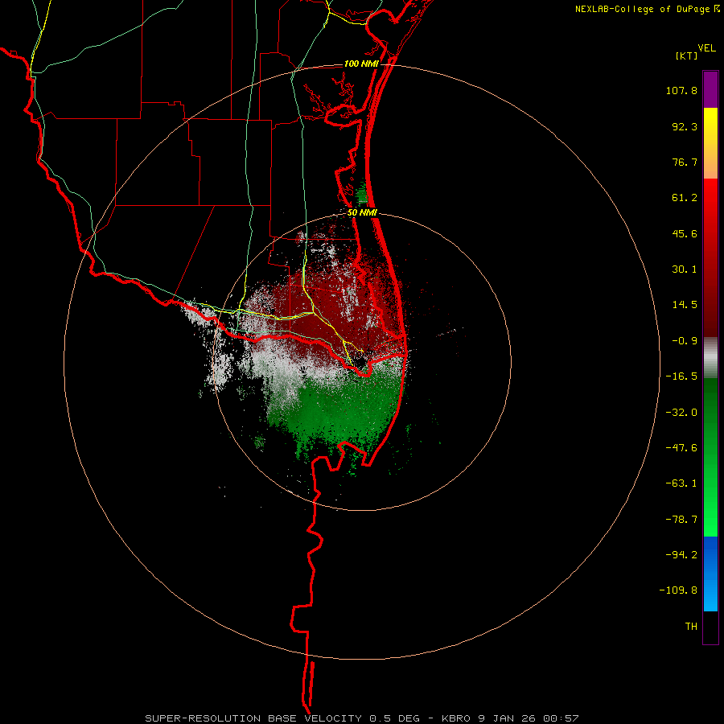Click the [KT] units label
Screen dimensions: 724x724
[x=687, y=56]
